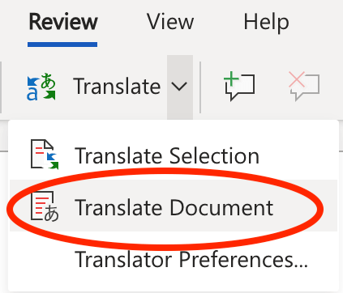The width and height of the screenshot is (343, 293).
Task: Select Translate Document menu entry
Action: tap(174, 207)
